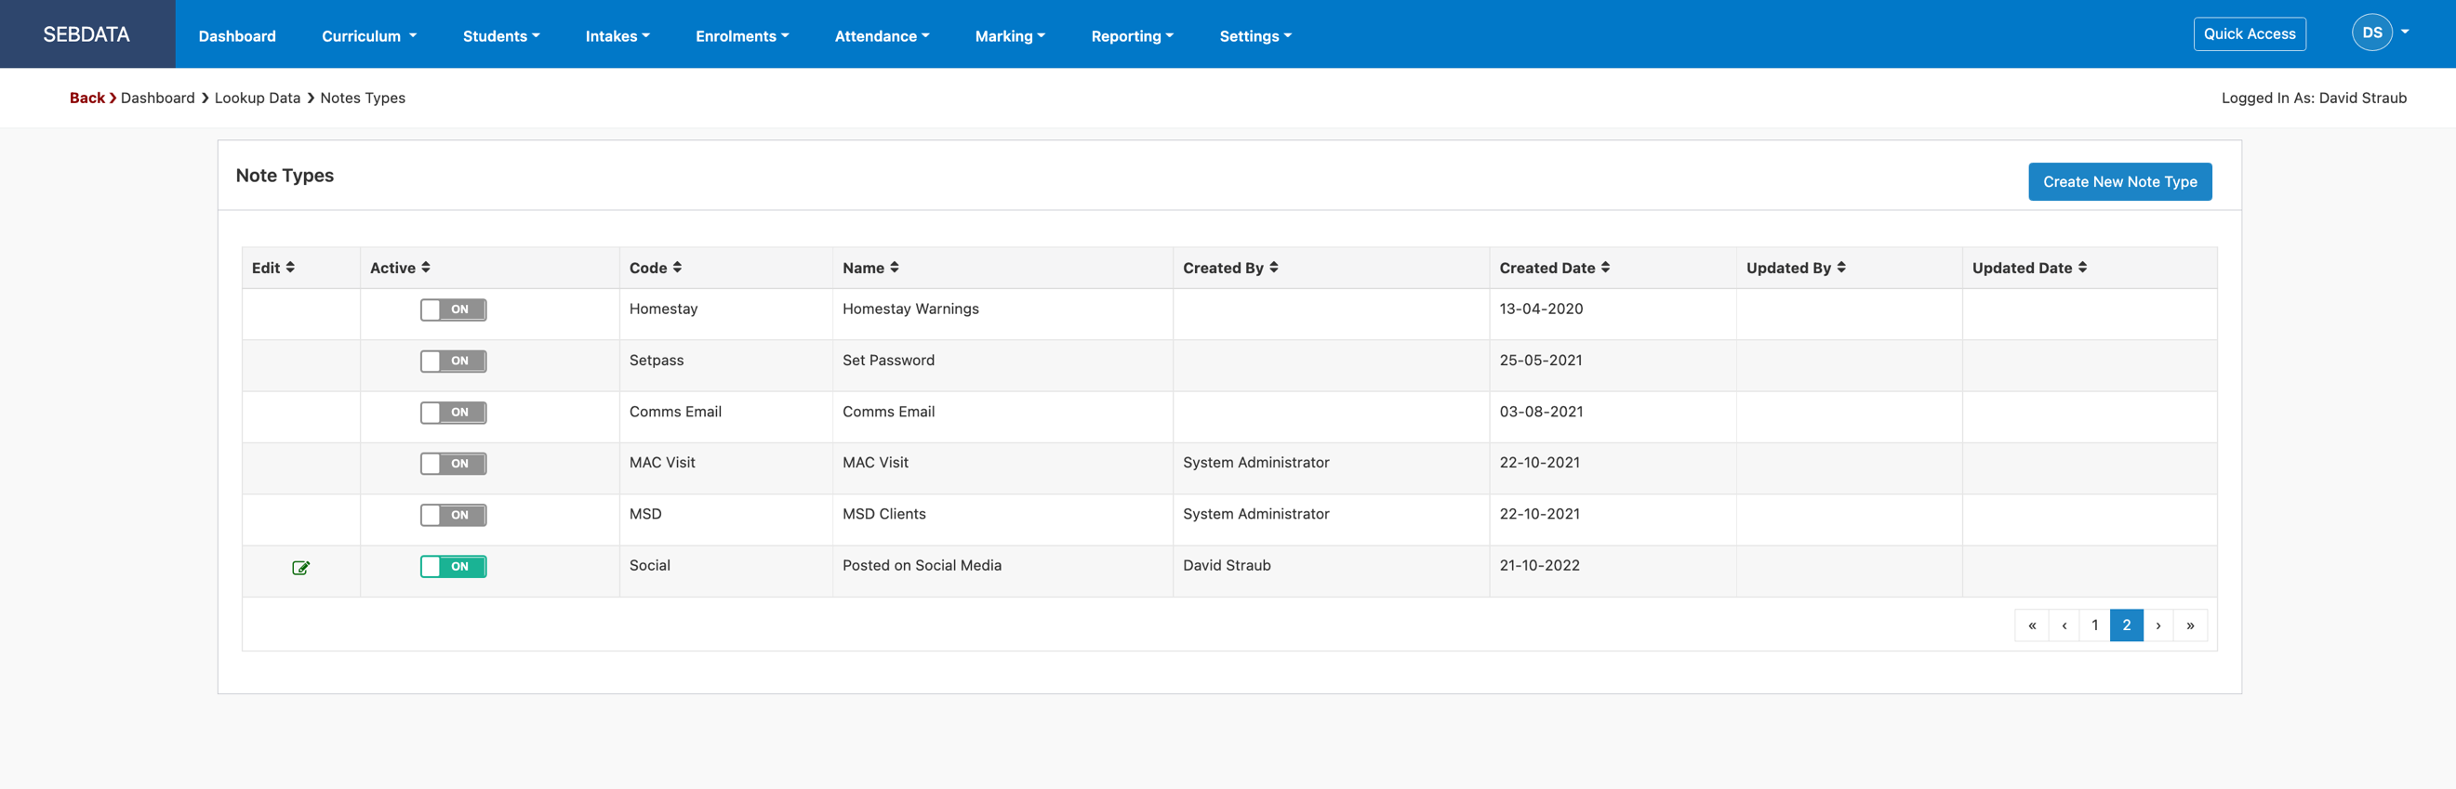Go to next page of results
This screenshot has height=789, width=2456.
pyautogui.click(x=2157, y=626)
